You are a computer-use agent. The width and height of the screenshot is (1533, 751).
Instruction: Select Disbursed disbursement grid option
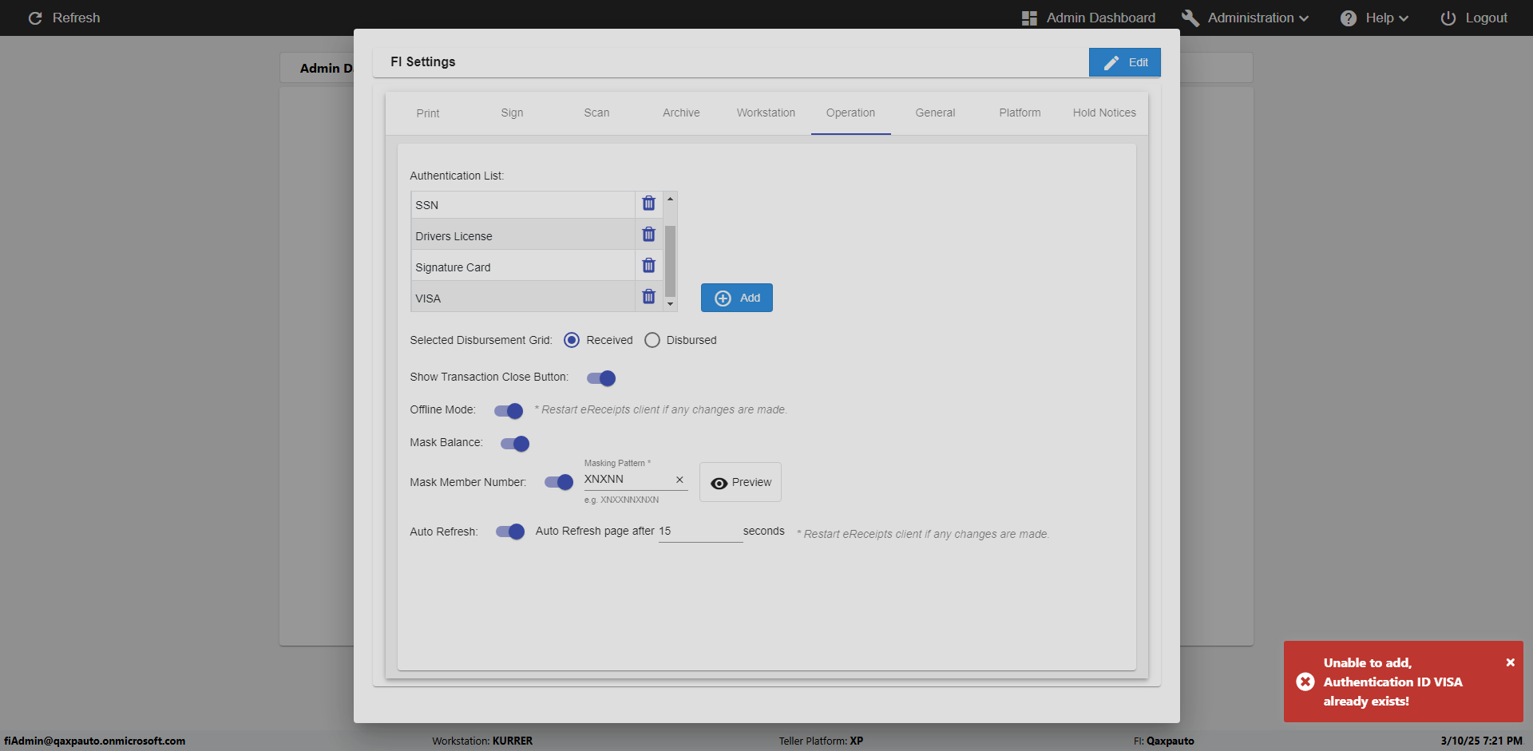pyautogui.click(x=652, y=340)
